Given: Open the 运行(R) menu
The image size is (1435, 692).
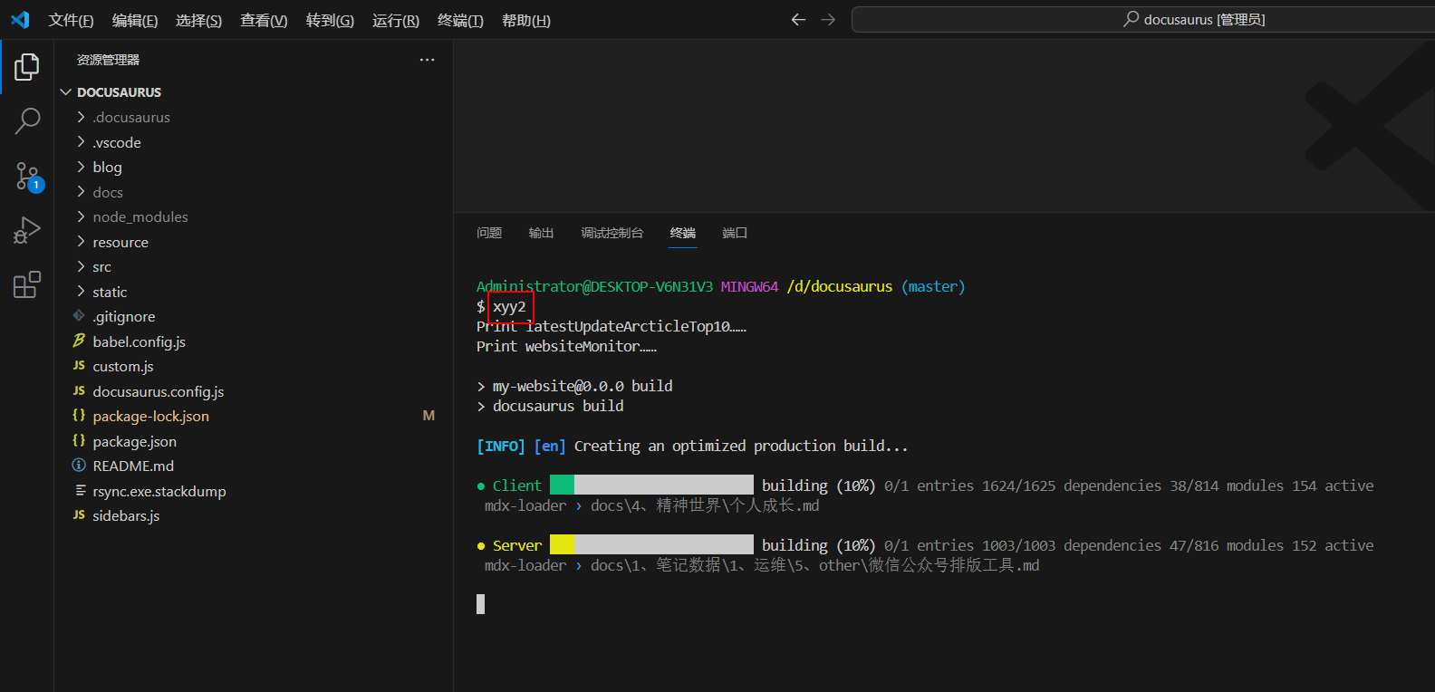Looking at the screenshot, I should pyautogui.click(x=396, y=20).
